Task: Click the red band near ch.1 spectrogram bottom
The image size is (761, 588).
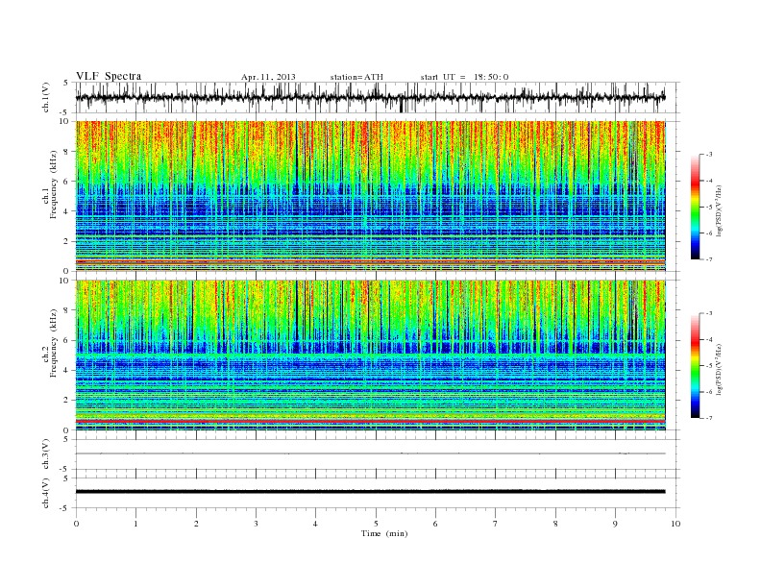Action: [x=370, y=261]
